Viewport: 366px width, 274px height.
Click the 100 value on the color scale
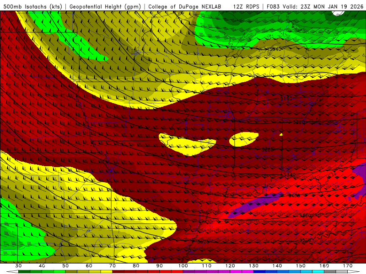click(x=183, y=266)
